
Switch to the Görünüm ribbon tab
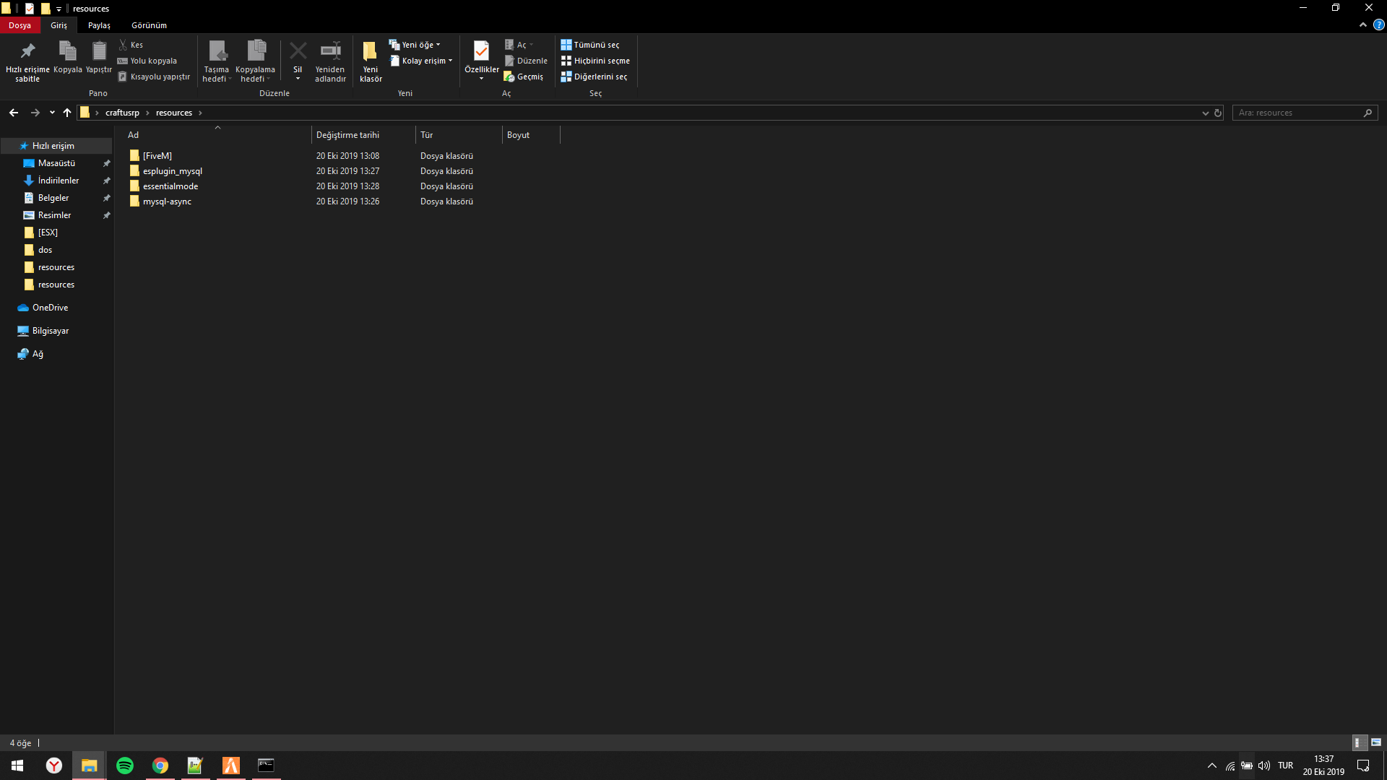click(149, 25)
